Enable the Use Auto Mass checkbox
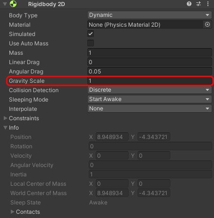Screen dimensions: 214x218 pos(91,43)
